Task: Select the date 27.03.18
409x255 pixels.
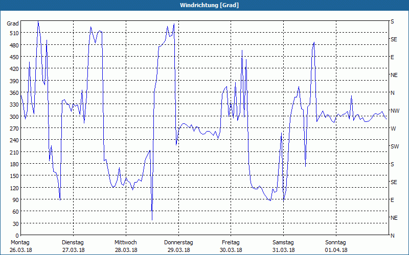Action: [x=73, y=250]
